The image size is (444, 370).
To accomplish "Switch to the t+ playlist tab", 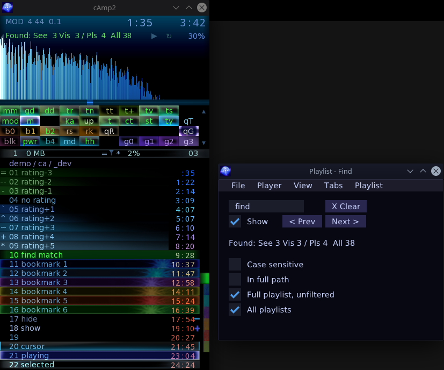I will 129,111.
